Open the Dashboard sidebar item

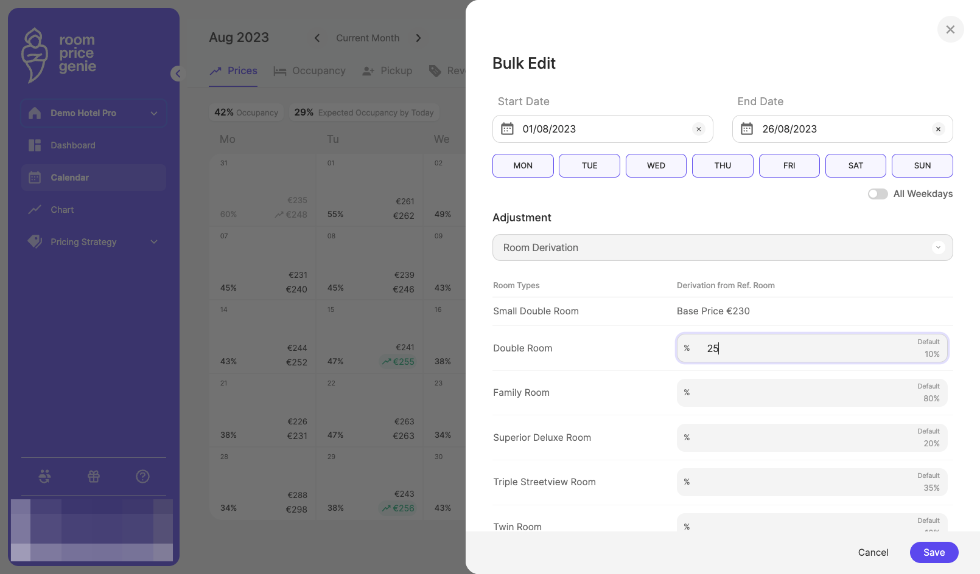[x=94, y=145]
